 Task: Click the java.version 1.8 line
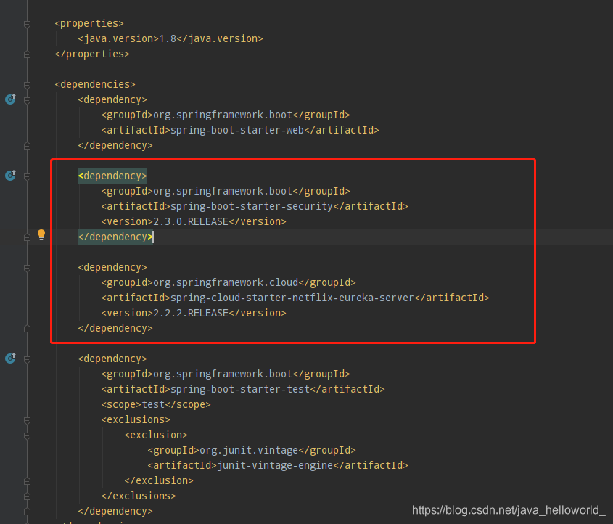pyautogui.click(x=170, y=38)
